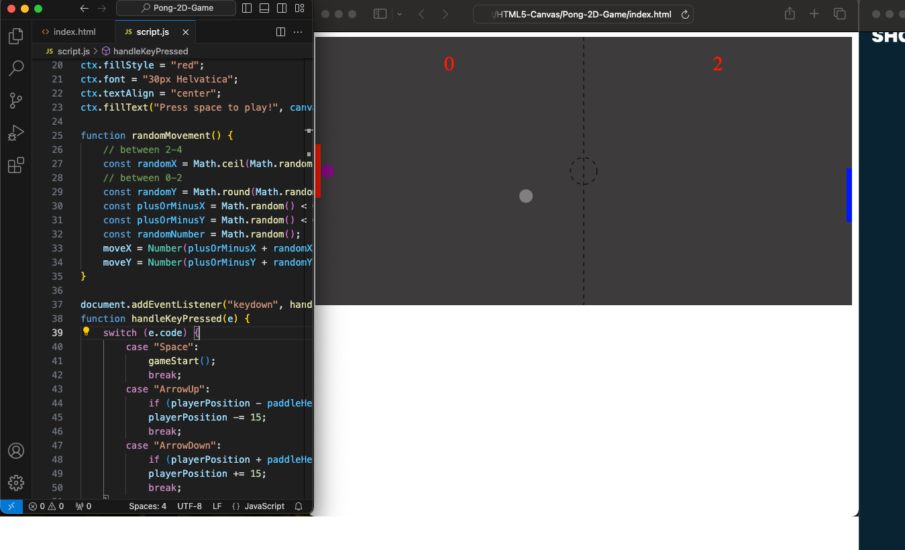Click const randomNumber = Math.random(); line
The image size is (905, 550).
tap(202, 234)
